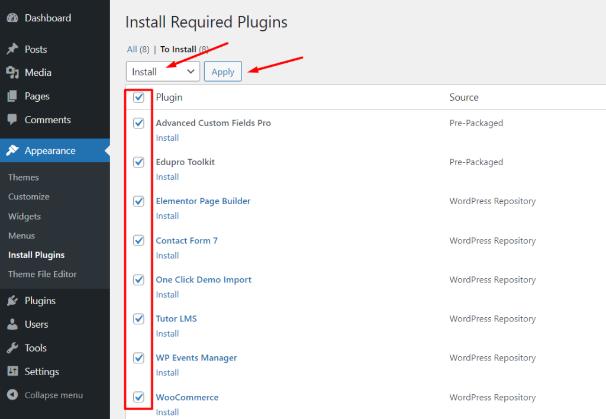
Task: Open Customize submenu item
Action: 29,196
